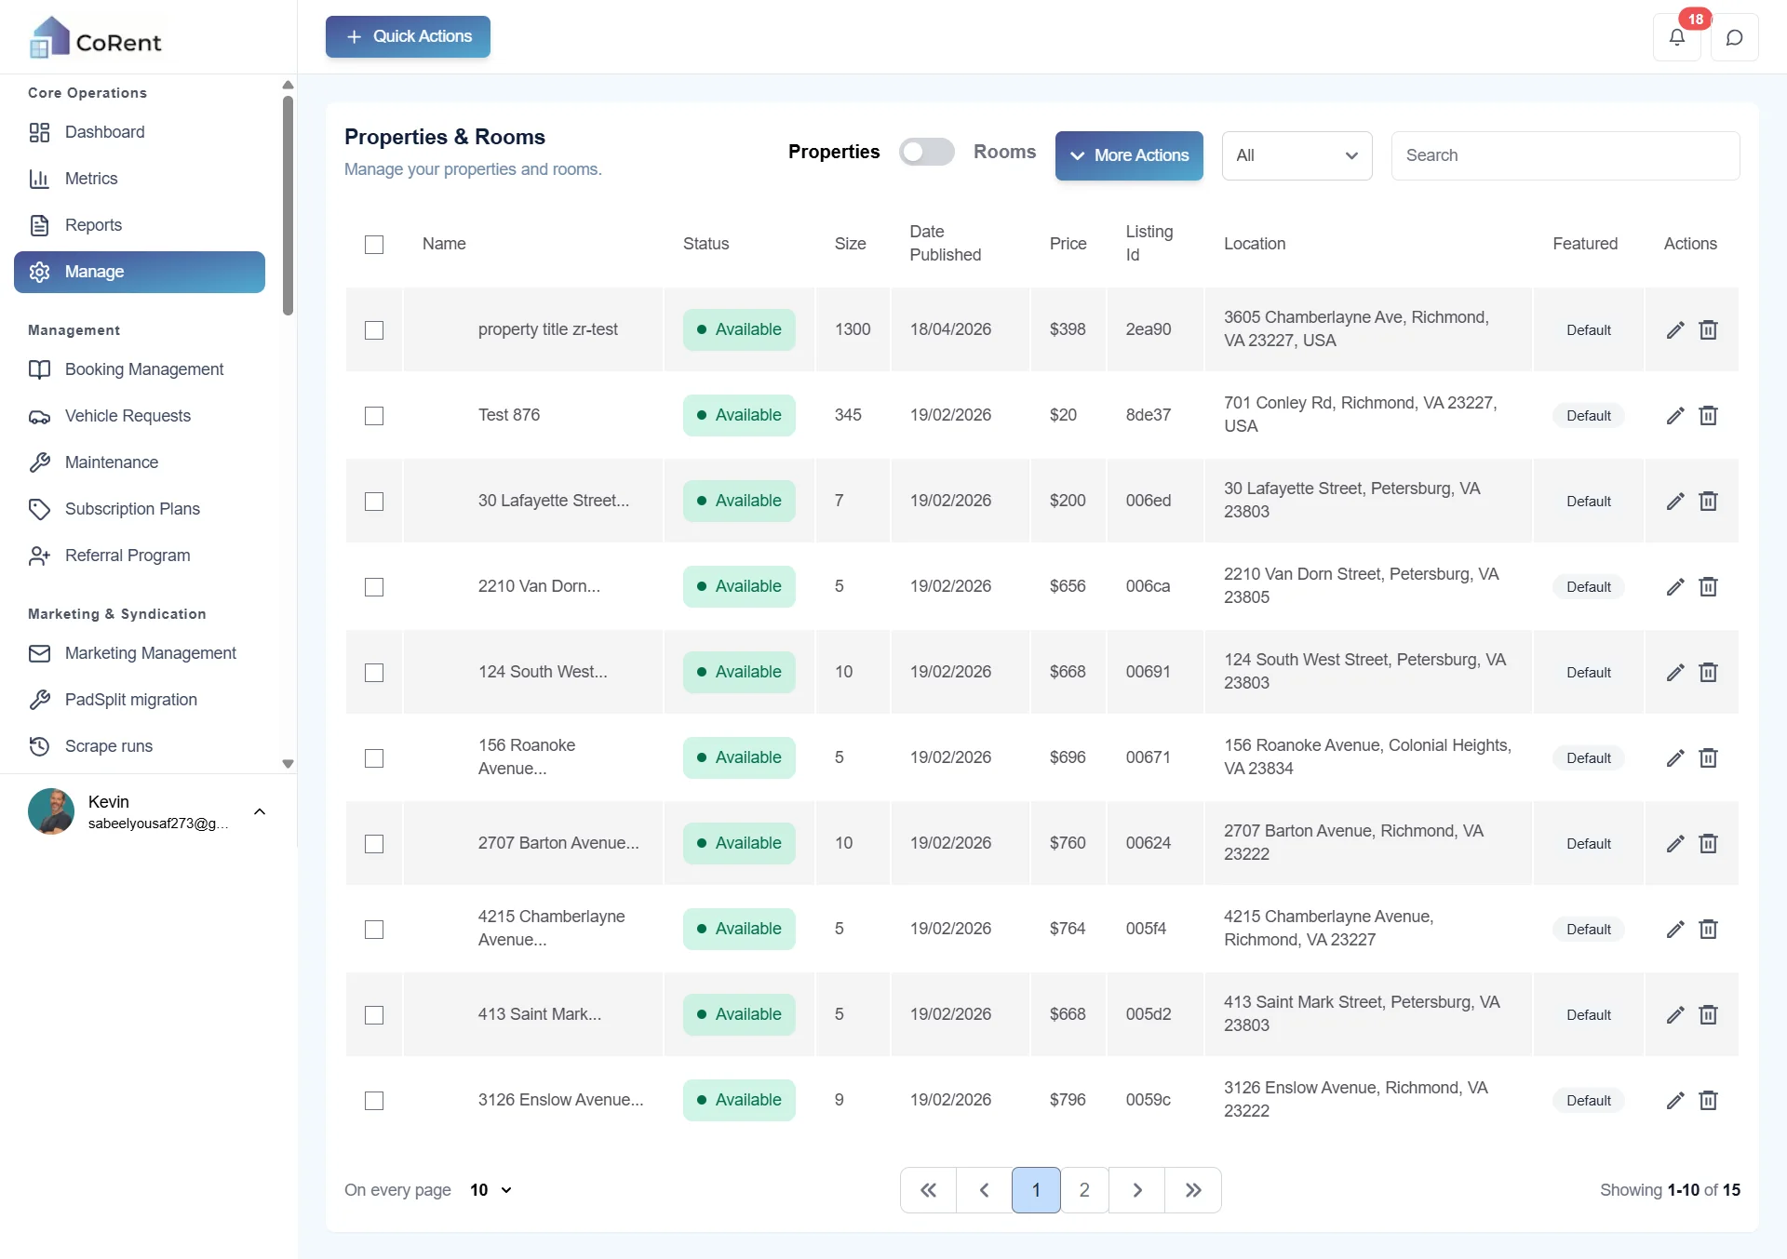Image resolution: width=1787 pixels, height=1259 pixels.
Task: Focus the Search input field
Action: coord(1565,155)
